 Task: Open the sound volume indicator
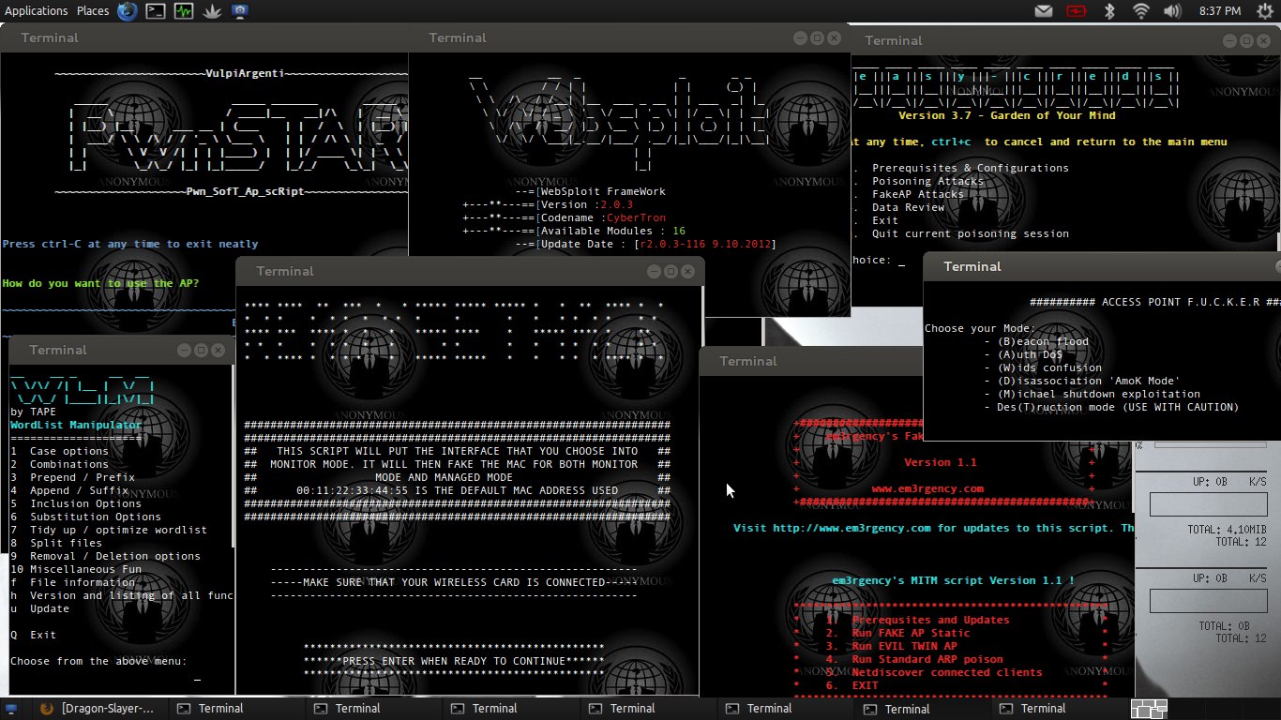pyautogui.click(x=1172, y=11)
